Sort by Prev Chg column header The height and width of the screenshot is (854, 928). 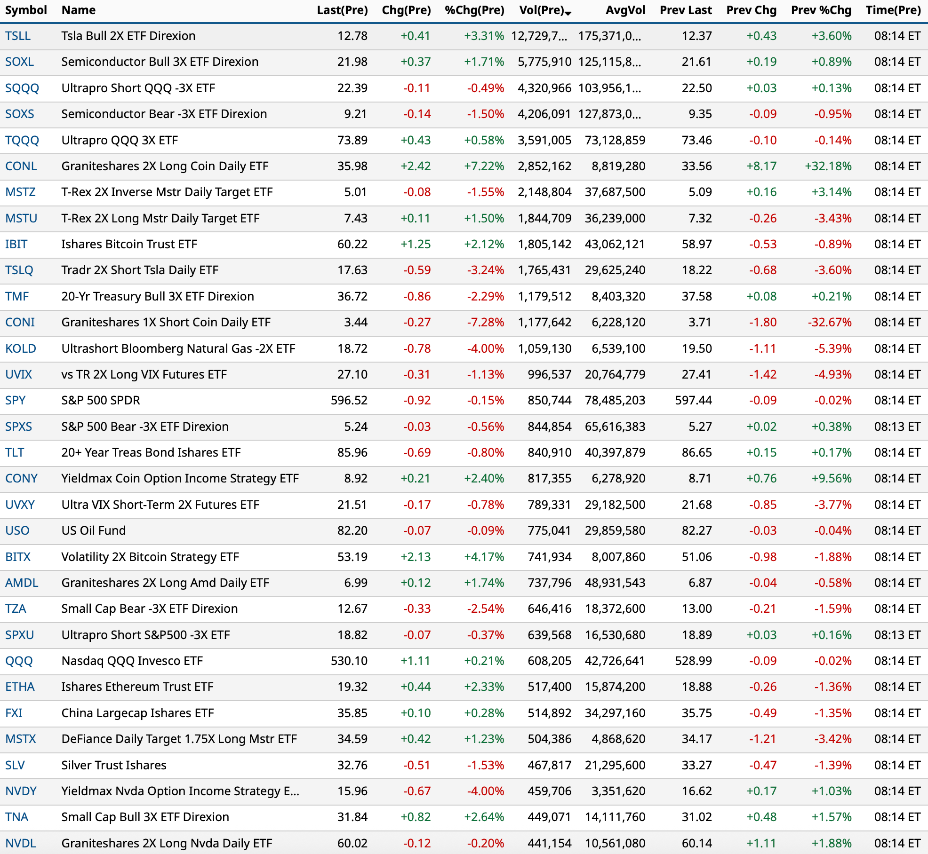751,10
